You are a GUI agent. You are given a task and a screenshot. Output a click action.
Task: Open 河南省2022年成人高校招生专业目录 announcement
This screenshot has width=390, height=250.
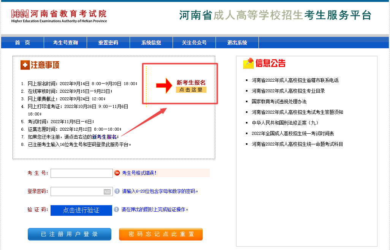[x=288, y=91]
